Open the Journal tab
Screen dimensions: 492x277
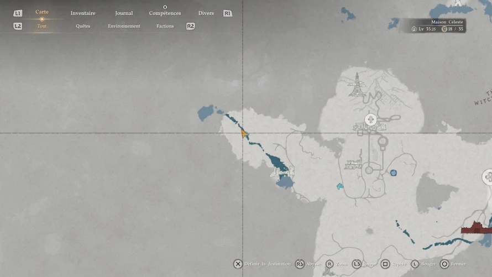124,13
